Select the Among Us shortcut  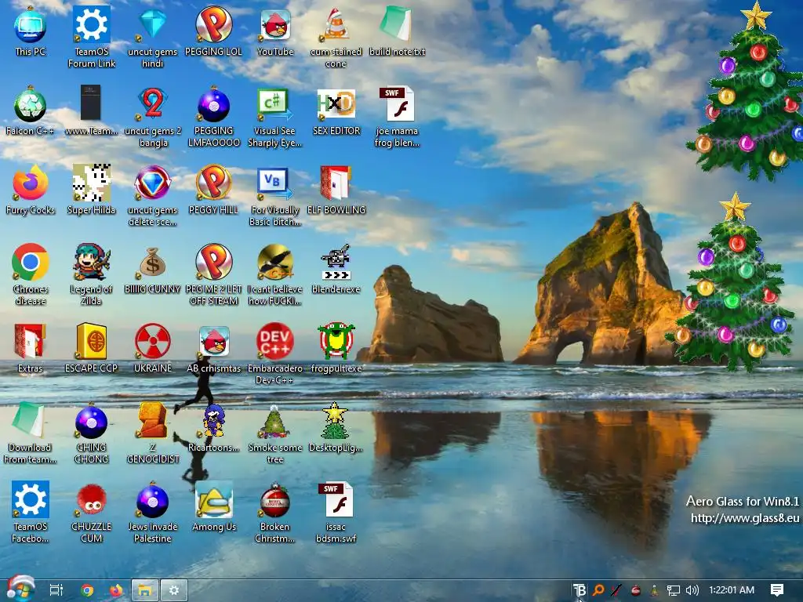click(x=213, y=506)
